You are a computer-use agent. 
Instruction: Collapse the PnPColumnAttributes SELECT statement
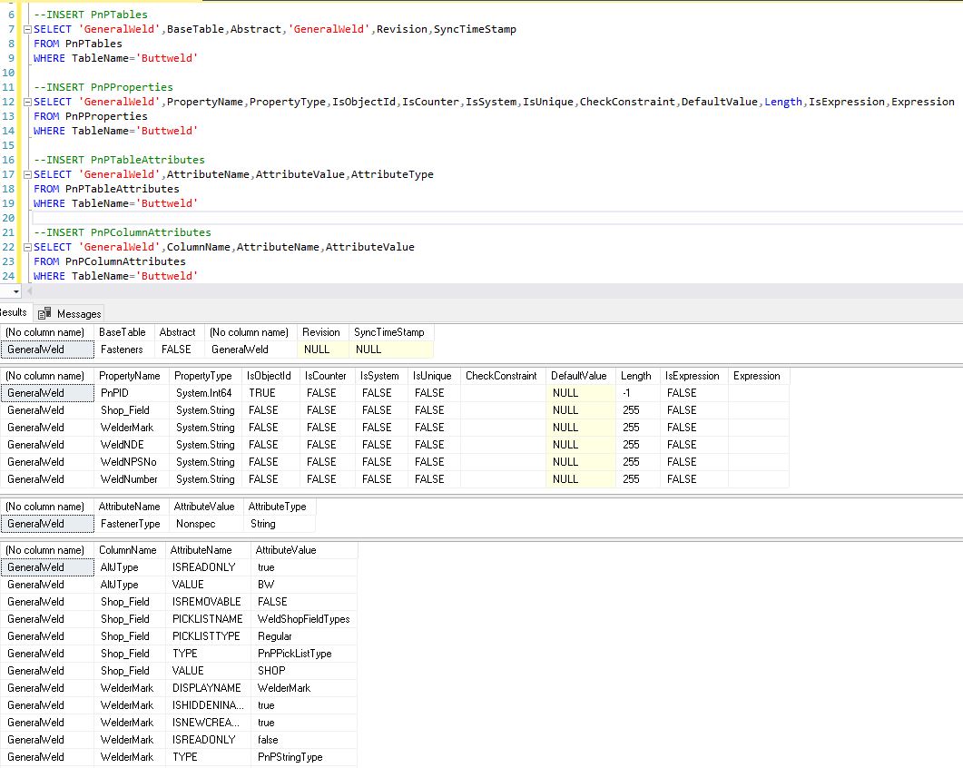pyautogui.click(x=27, y=247)
